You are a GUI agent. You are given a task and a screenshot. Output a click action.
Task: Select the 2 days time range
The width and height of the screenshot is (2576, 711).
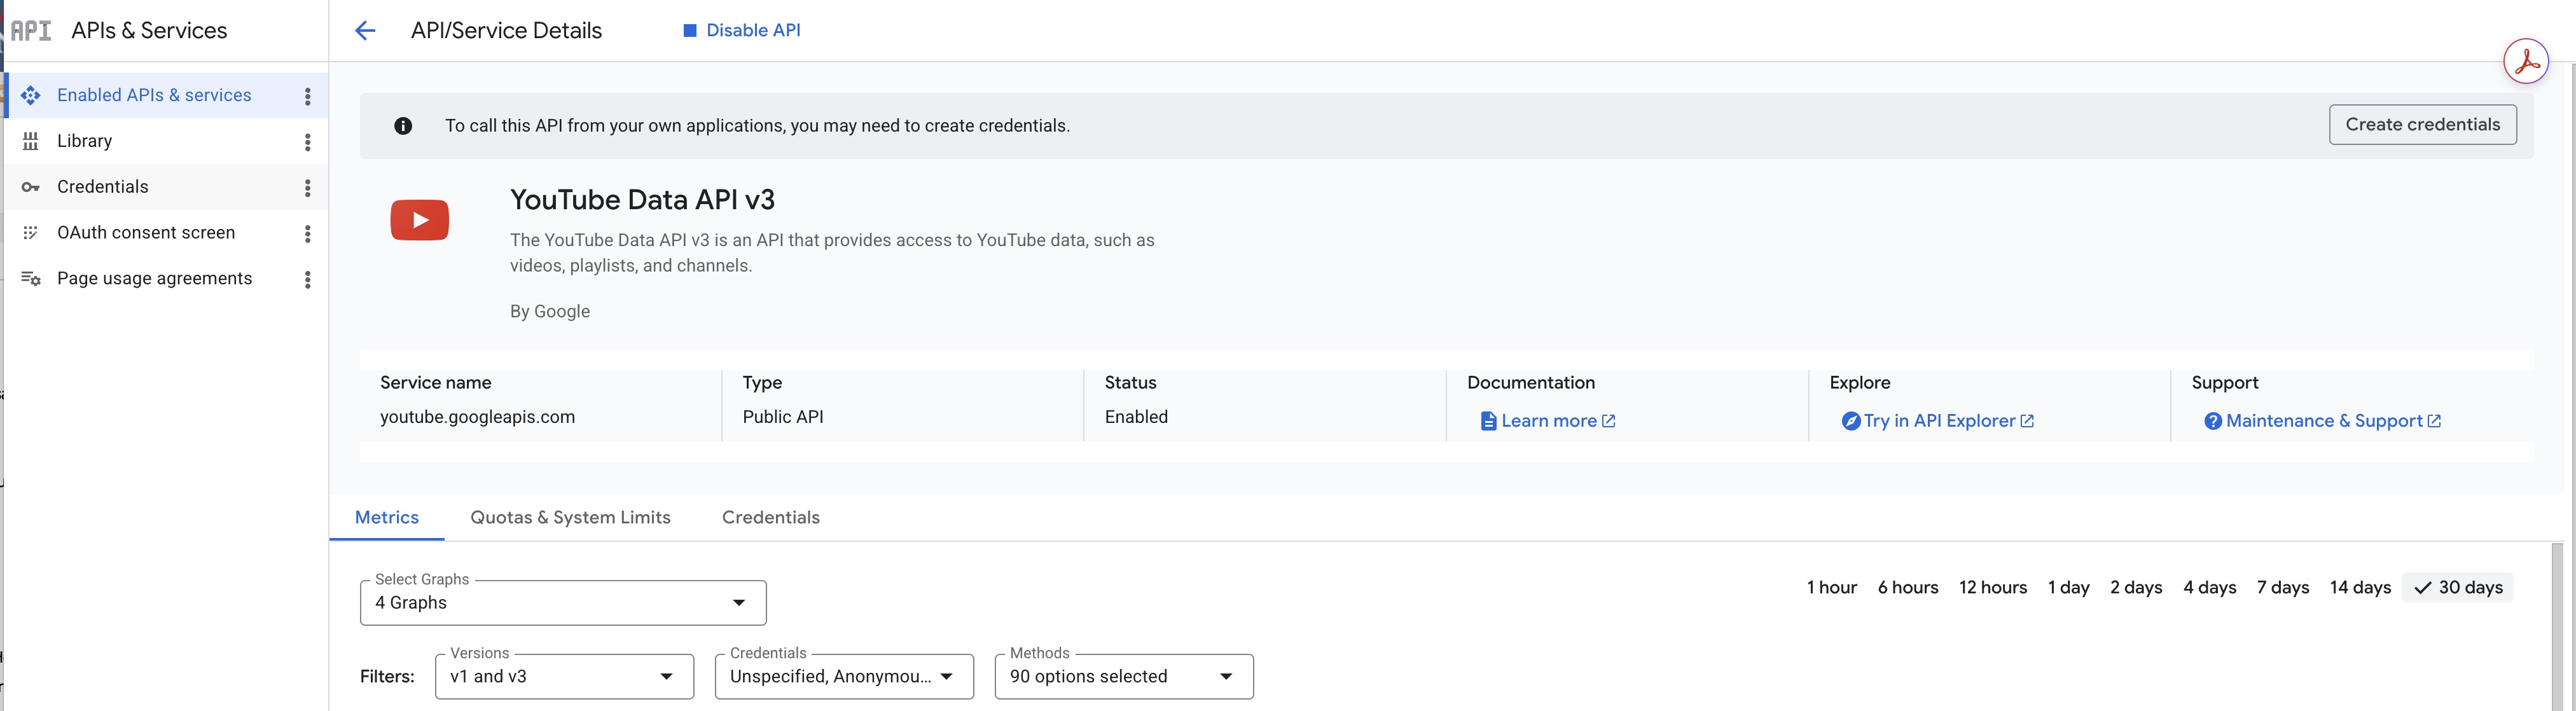[2136, 588]
